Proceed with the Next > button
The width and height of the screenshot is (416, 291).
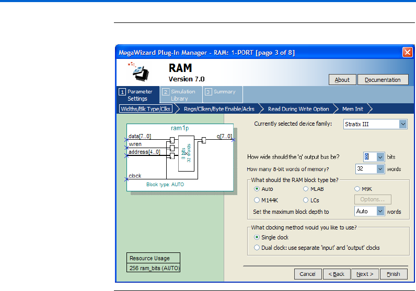365,274
